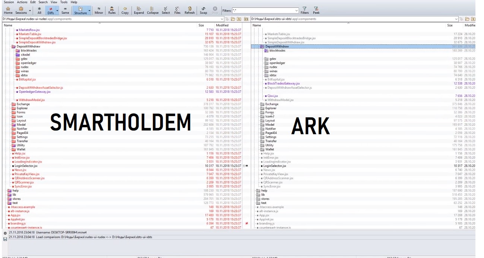Open the View menu
484x258 pixels.
point(54,2)
